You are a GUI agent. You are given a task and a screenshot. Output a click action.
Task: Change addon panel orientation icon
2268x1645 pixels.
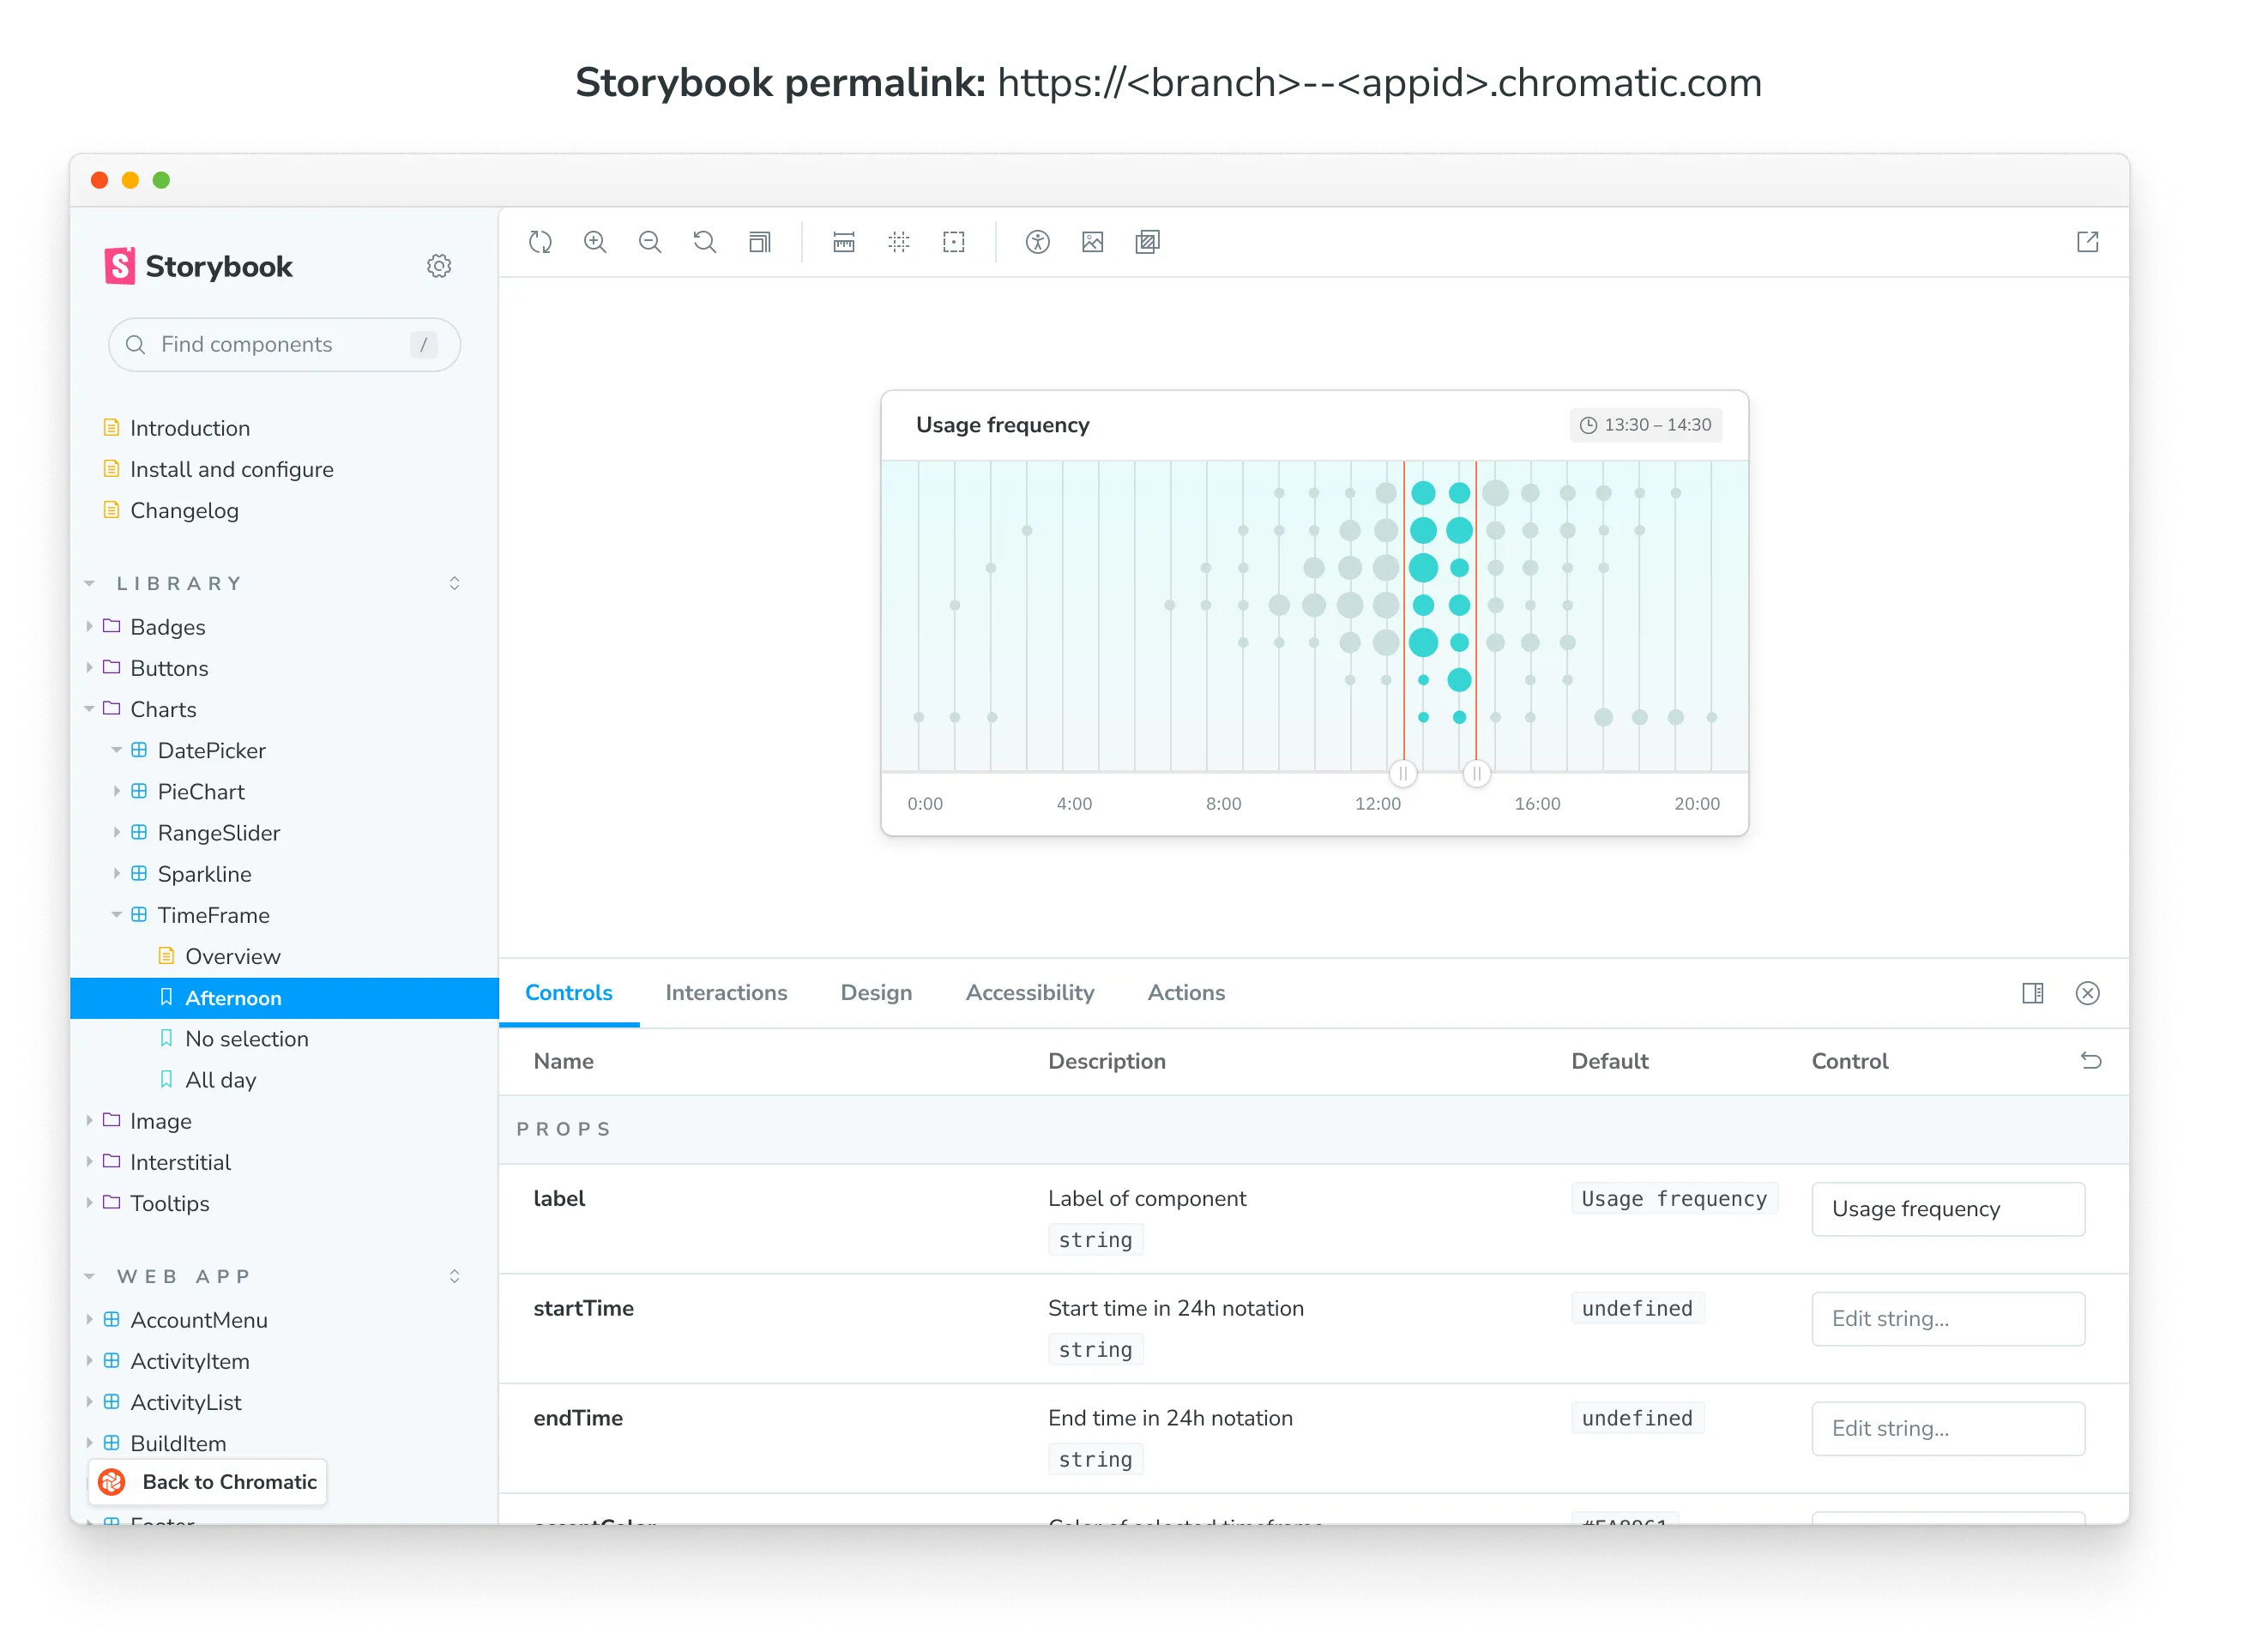[2033, 993]
